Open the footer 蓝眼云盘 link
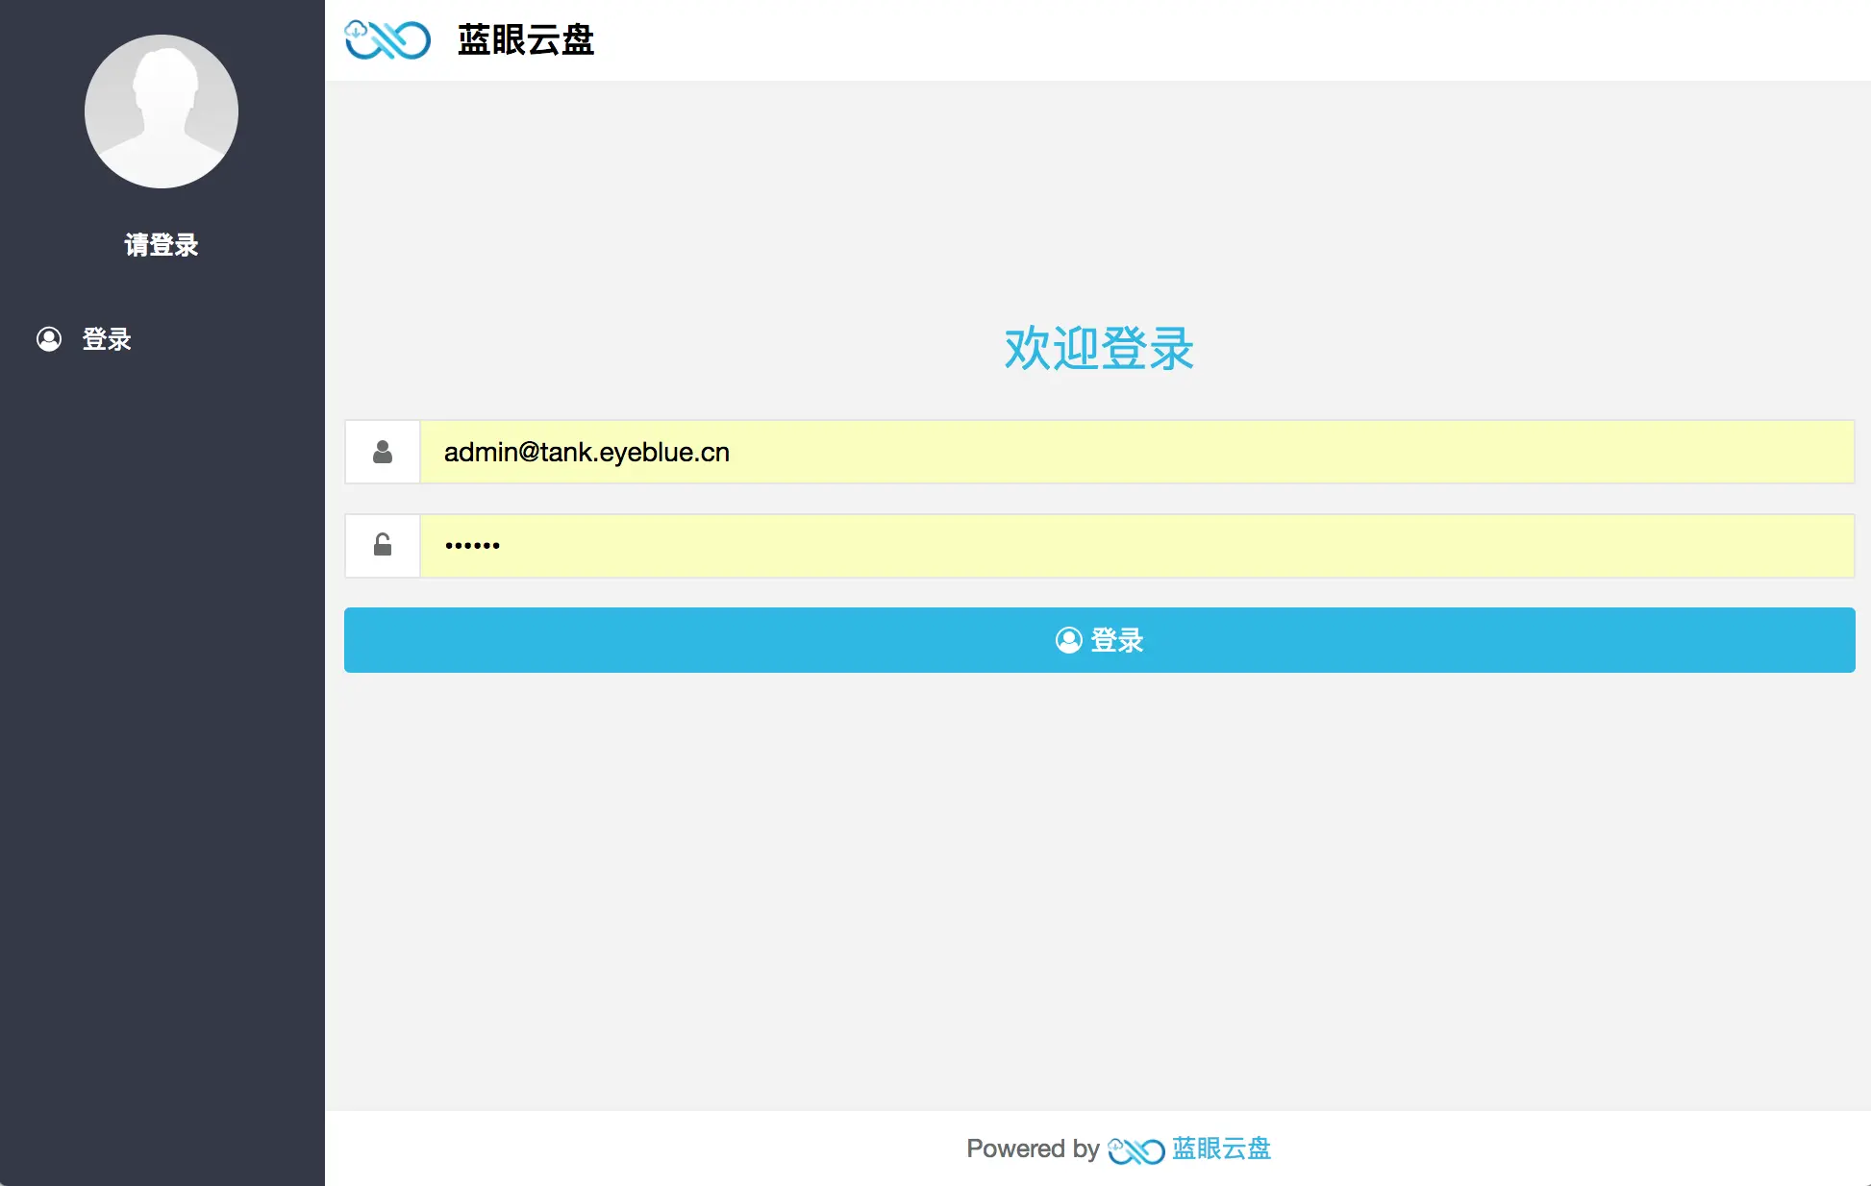 [1221, 1149]
